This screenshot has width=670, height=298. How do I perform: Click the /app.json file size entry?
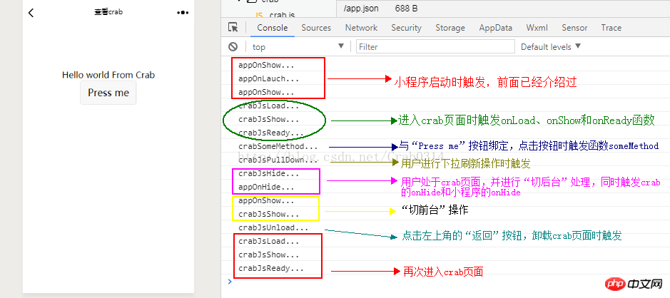407,9
